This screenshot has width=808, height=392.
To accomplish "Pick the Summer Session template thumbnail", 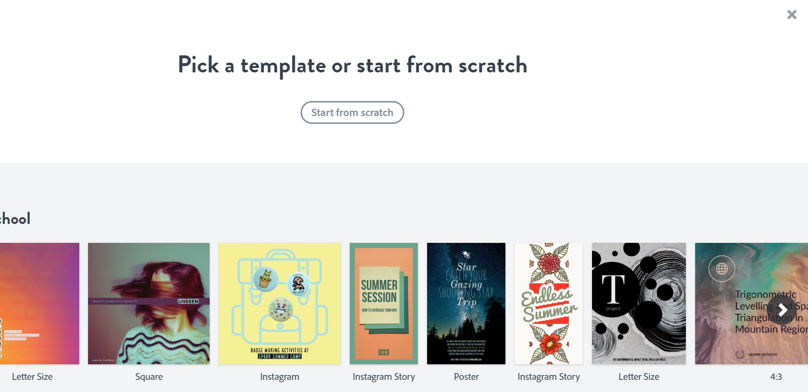I will (384, 303).
